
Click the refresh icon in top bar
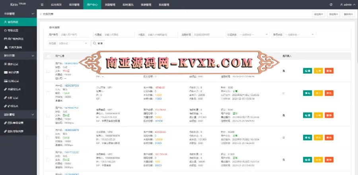331,4
